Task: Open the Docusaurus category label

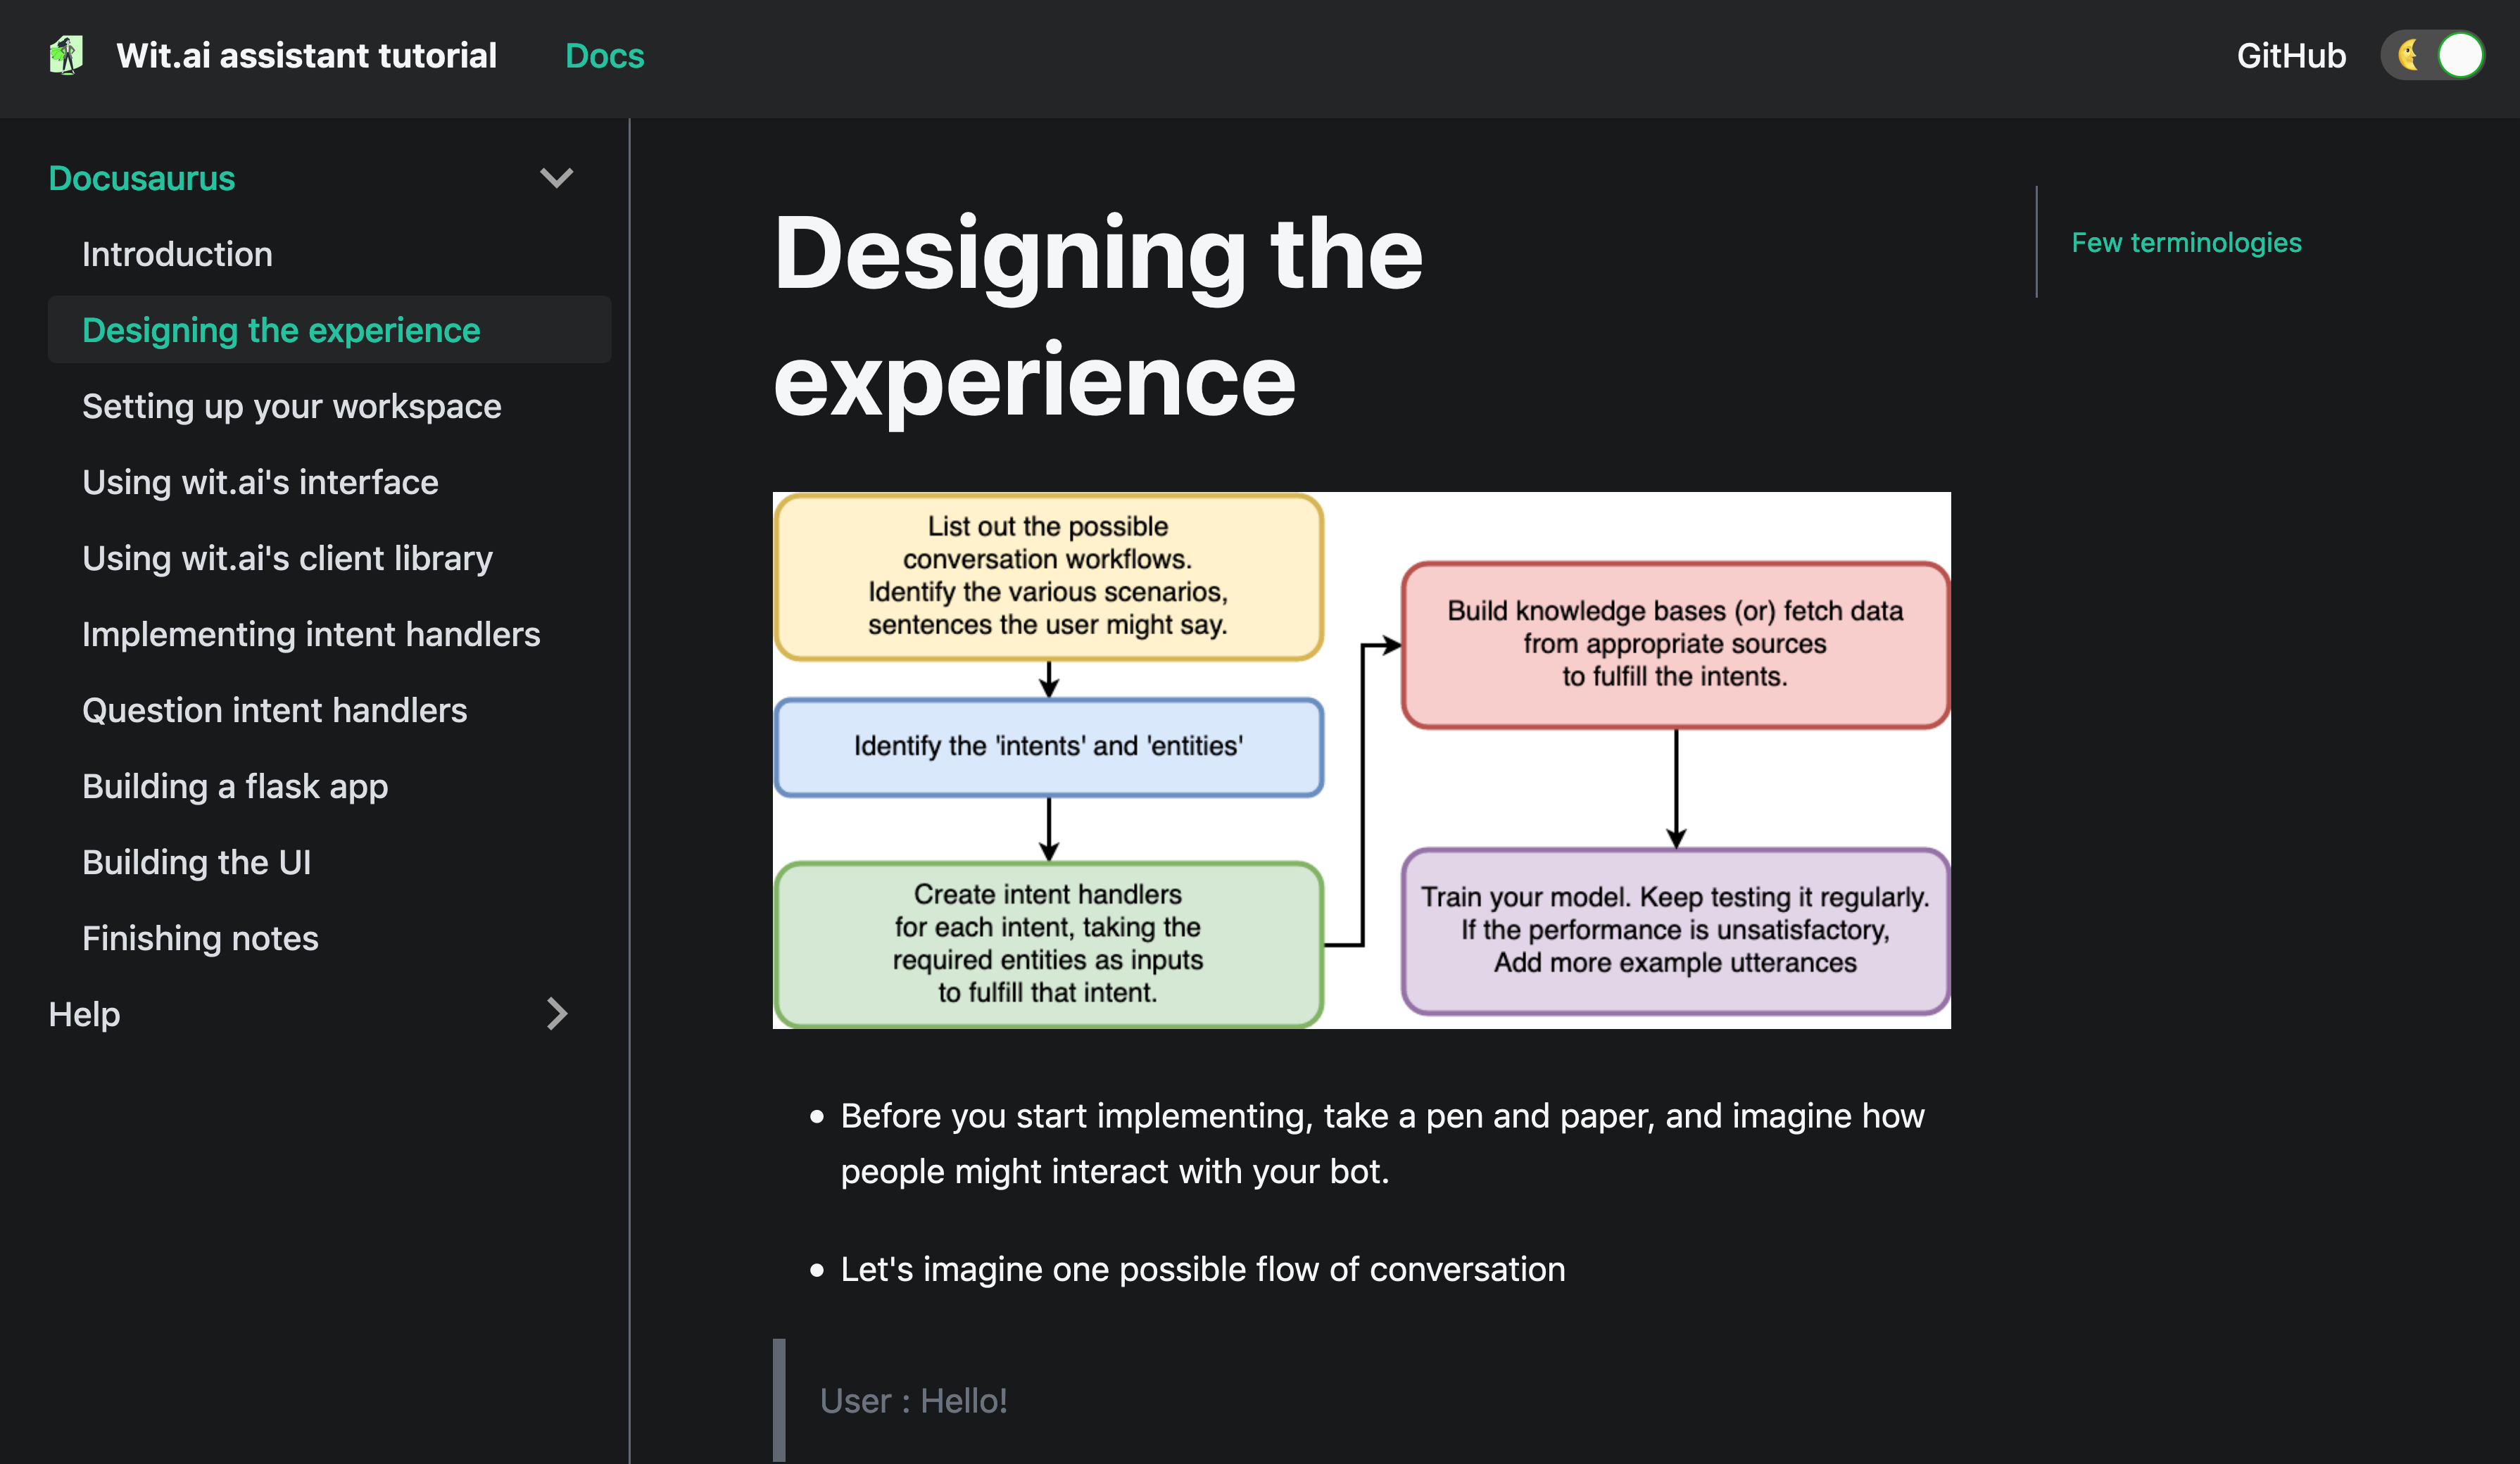Action: click(x=142, y=178)
